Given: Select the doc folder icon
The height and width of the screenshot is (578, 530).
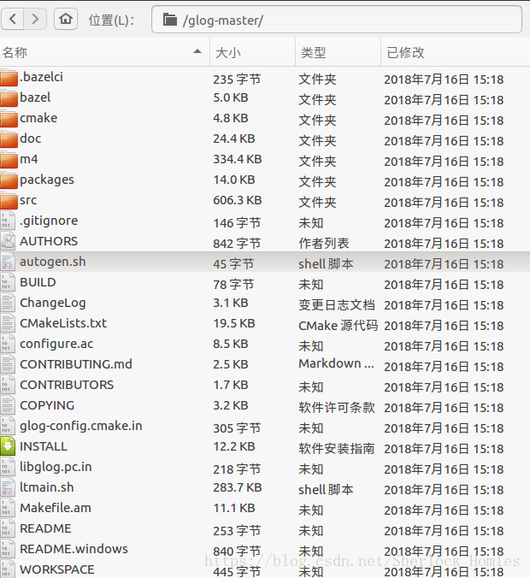Looking at the screenshot, I should pos(9,139).
